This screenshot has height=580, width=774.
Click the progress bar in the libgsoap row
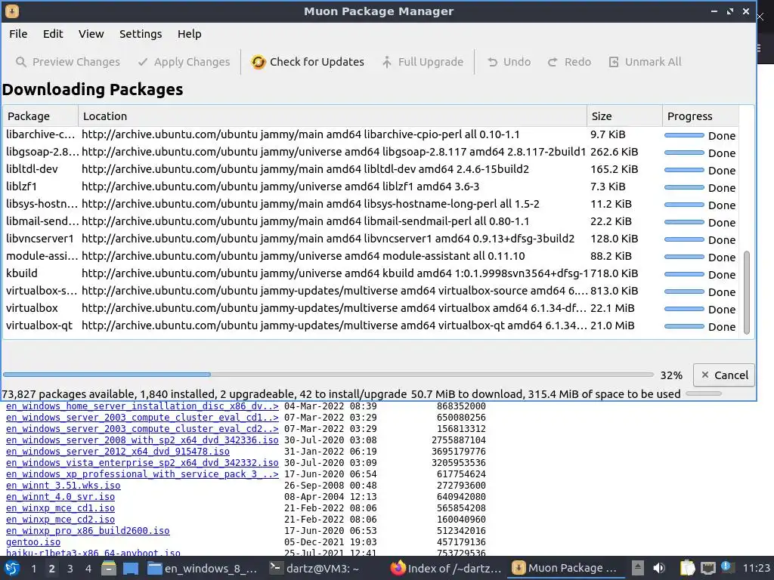(683, 153)
